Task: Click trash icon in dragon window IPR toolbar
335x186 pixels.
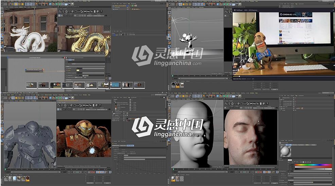Action: point(95,11)
